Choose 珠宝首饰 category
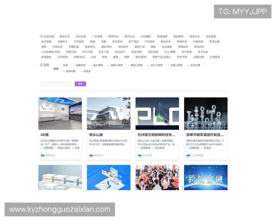Viewport: 276px width, 221px height. [x=117, y=41]
